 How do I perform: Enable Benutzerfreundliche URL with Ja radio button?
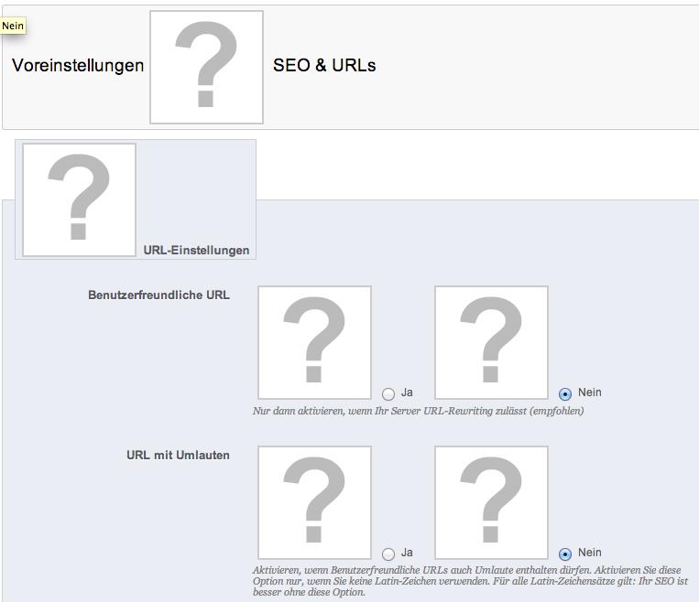coord(388,393)
